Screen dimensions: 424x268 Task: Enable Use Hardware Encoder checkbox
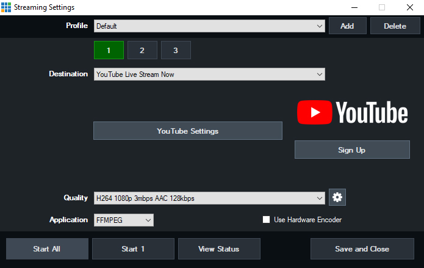[x=266, y=220]
